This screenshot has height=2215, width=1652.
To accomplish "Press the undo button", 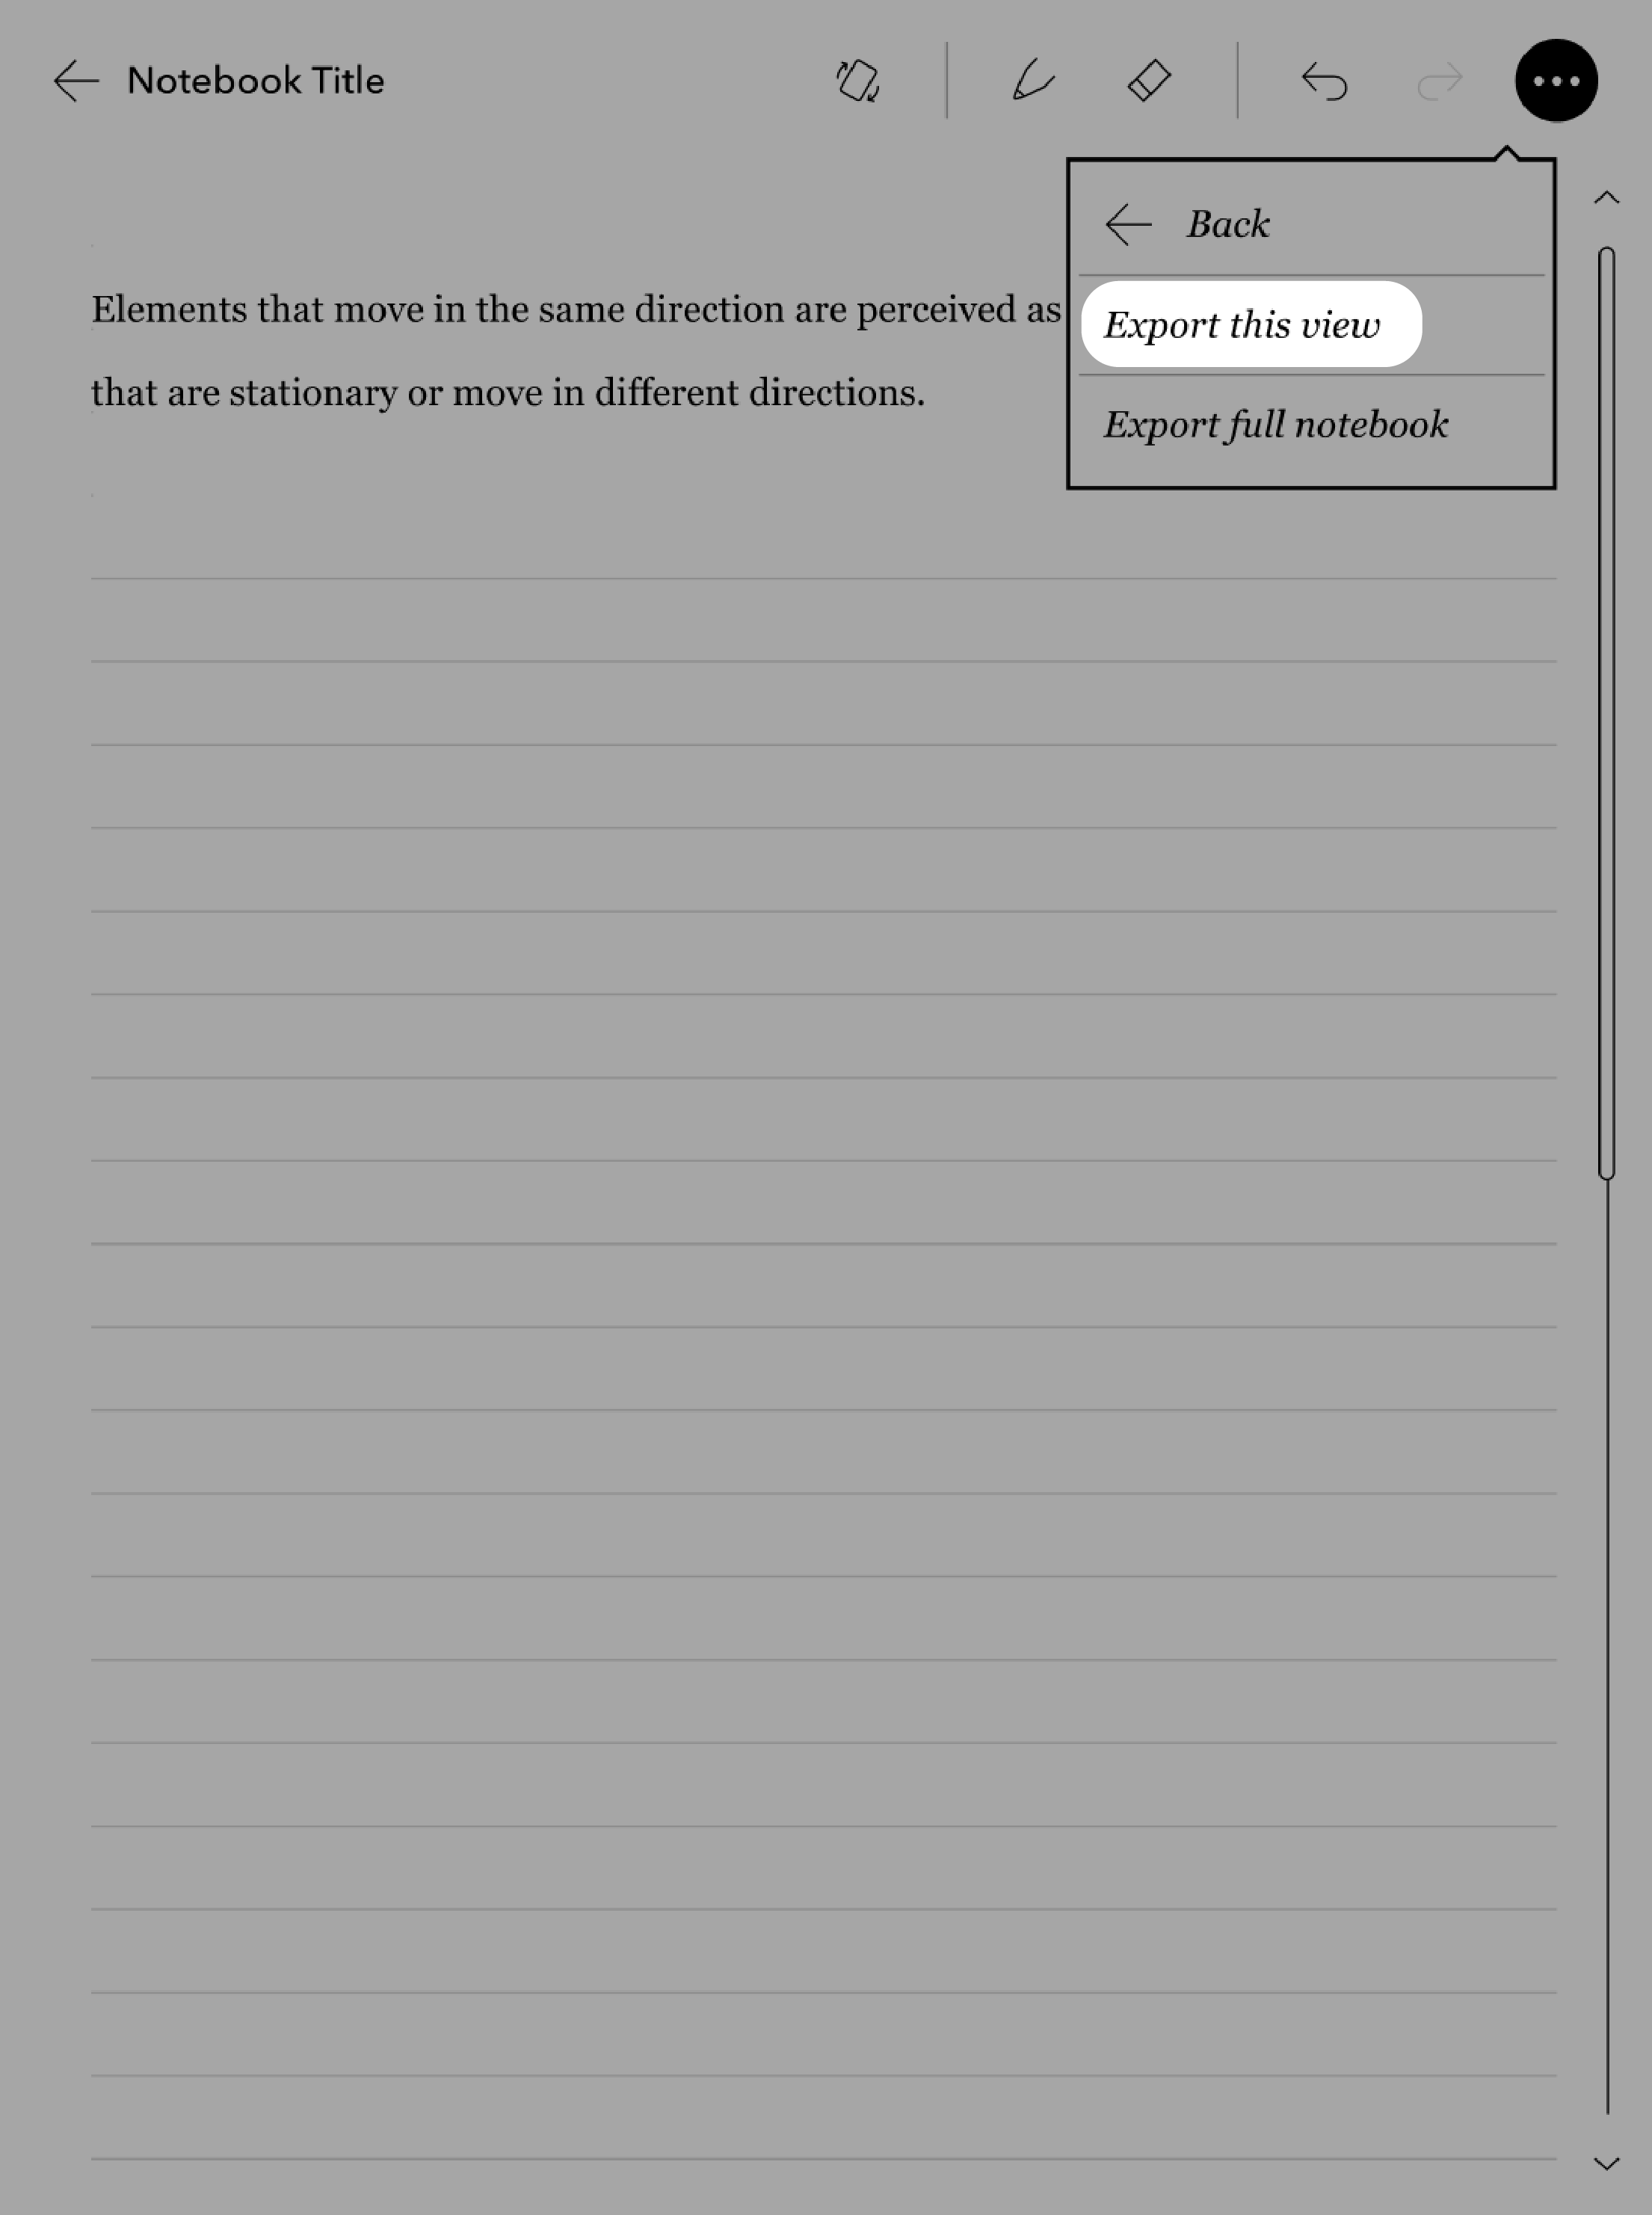I will pyautogui.click(x=1322, y=80).
